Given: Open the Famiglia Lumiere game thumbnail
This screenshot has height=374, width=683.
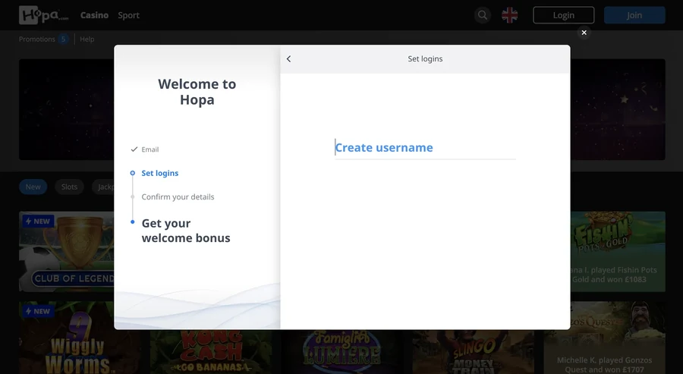Looking at the screenshot, I should coord(342,351).
